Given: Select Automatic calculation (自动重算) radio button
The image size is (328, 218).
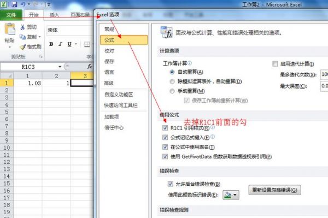Looking at the screenshot, I should (x=172, y=72).
